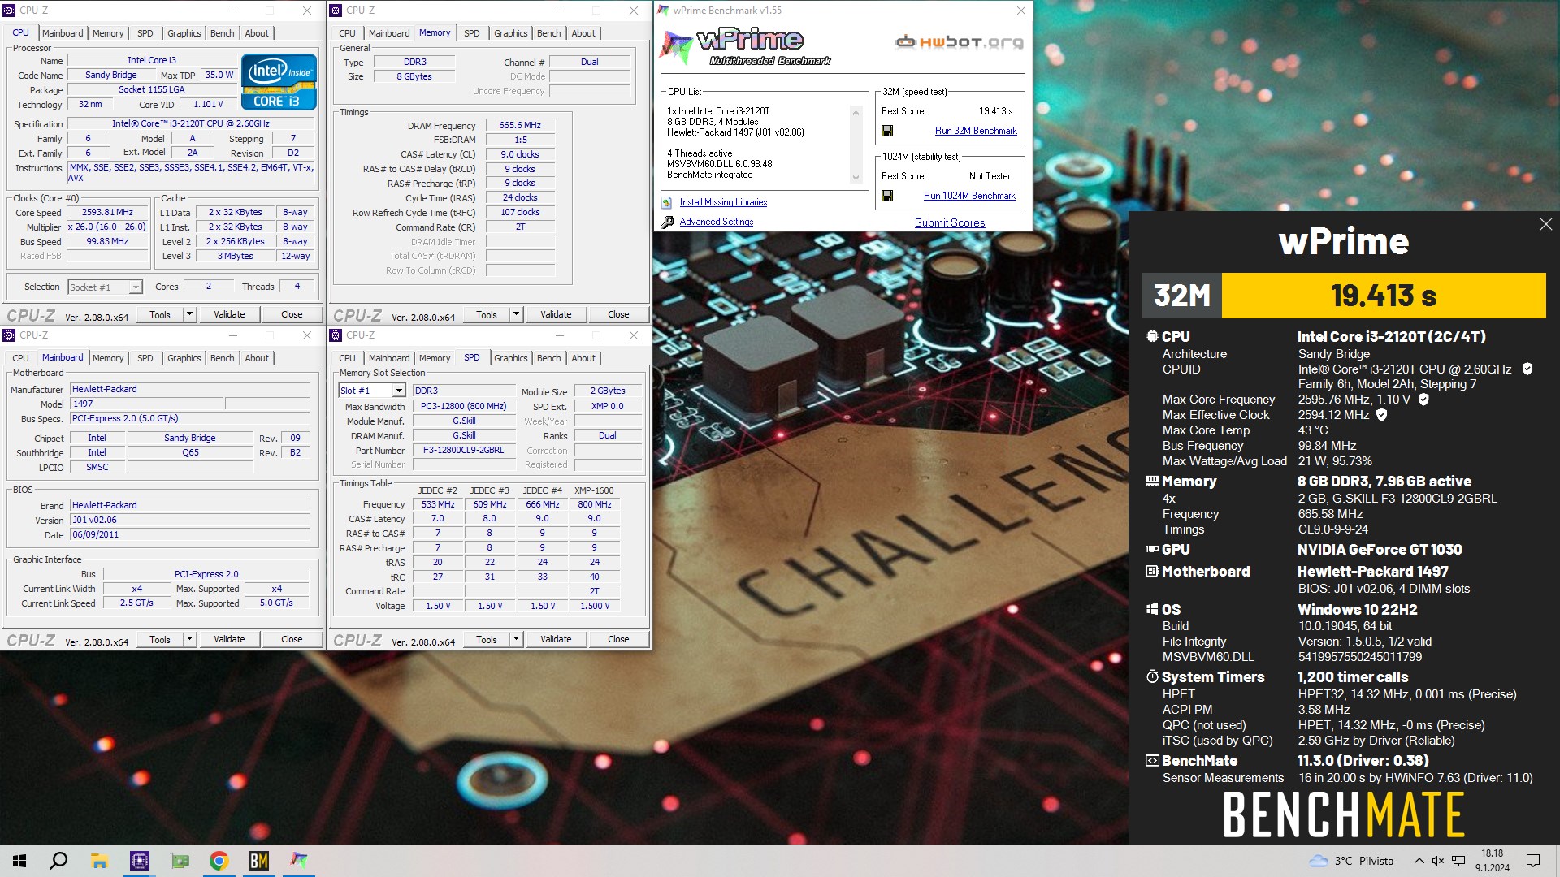Close the BenchMate result panel with the X
The height and width of the screenshot is (877, 1560).
click(x=1545, y=224)
